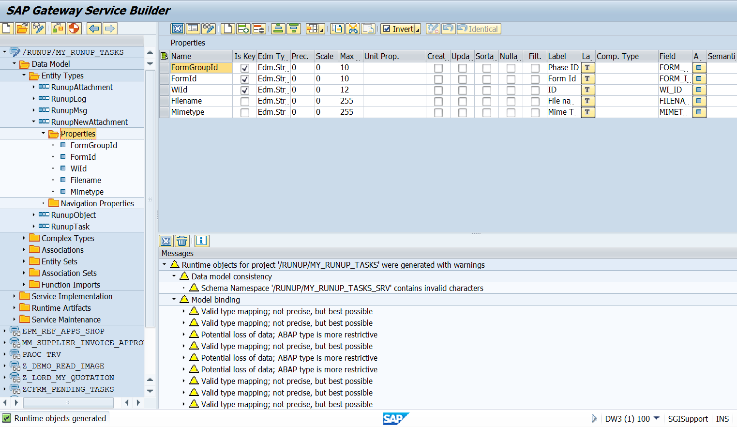Expand the Service Implementation folder

(x=14, y=296)
